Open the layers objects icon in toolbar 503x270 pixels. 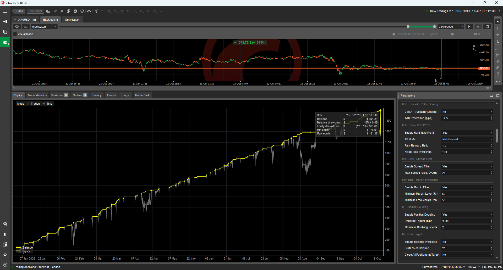pos(82,11)
